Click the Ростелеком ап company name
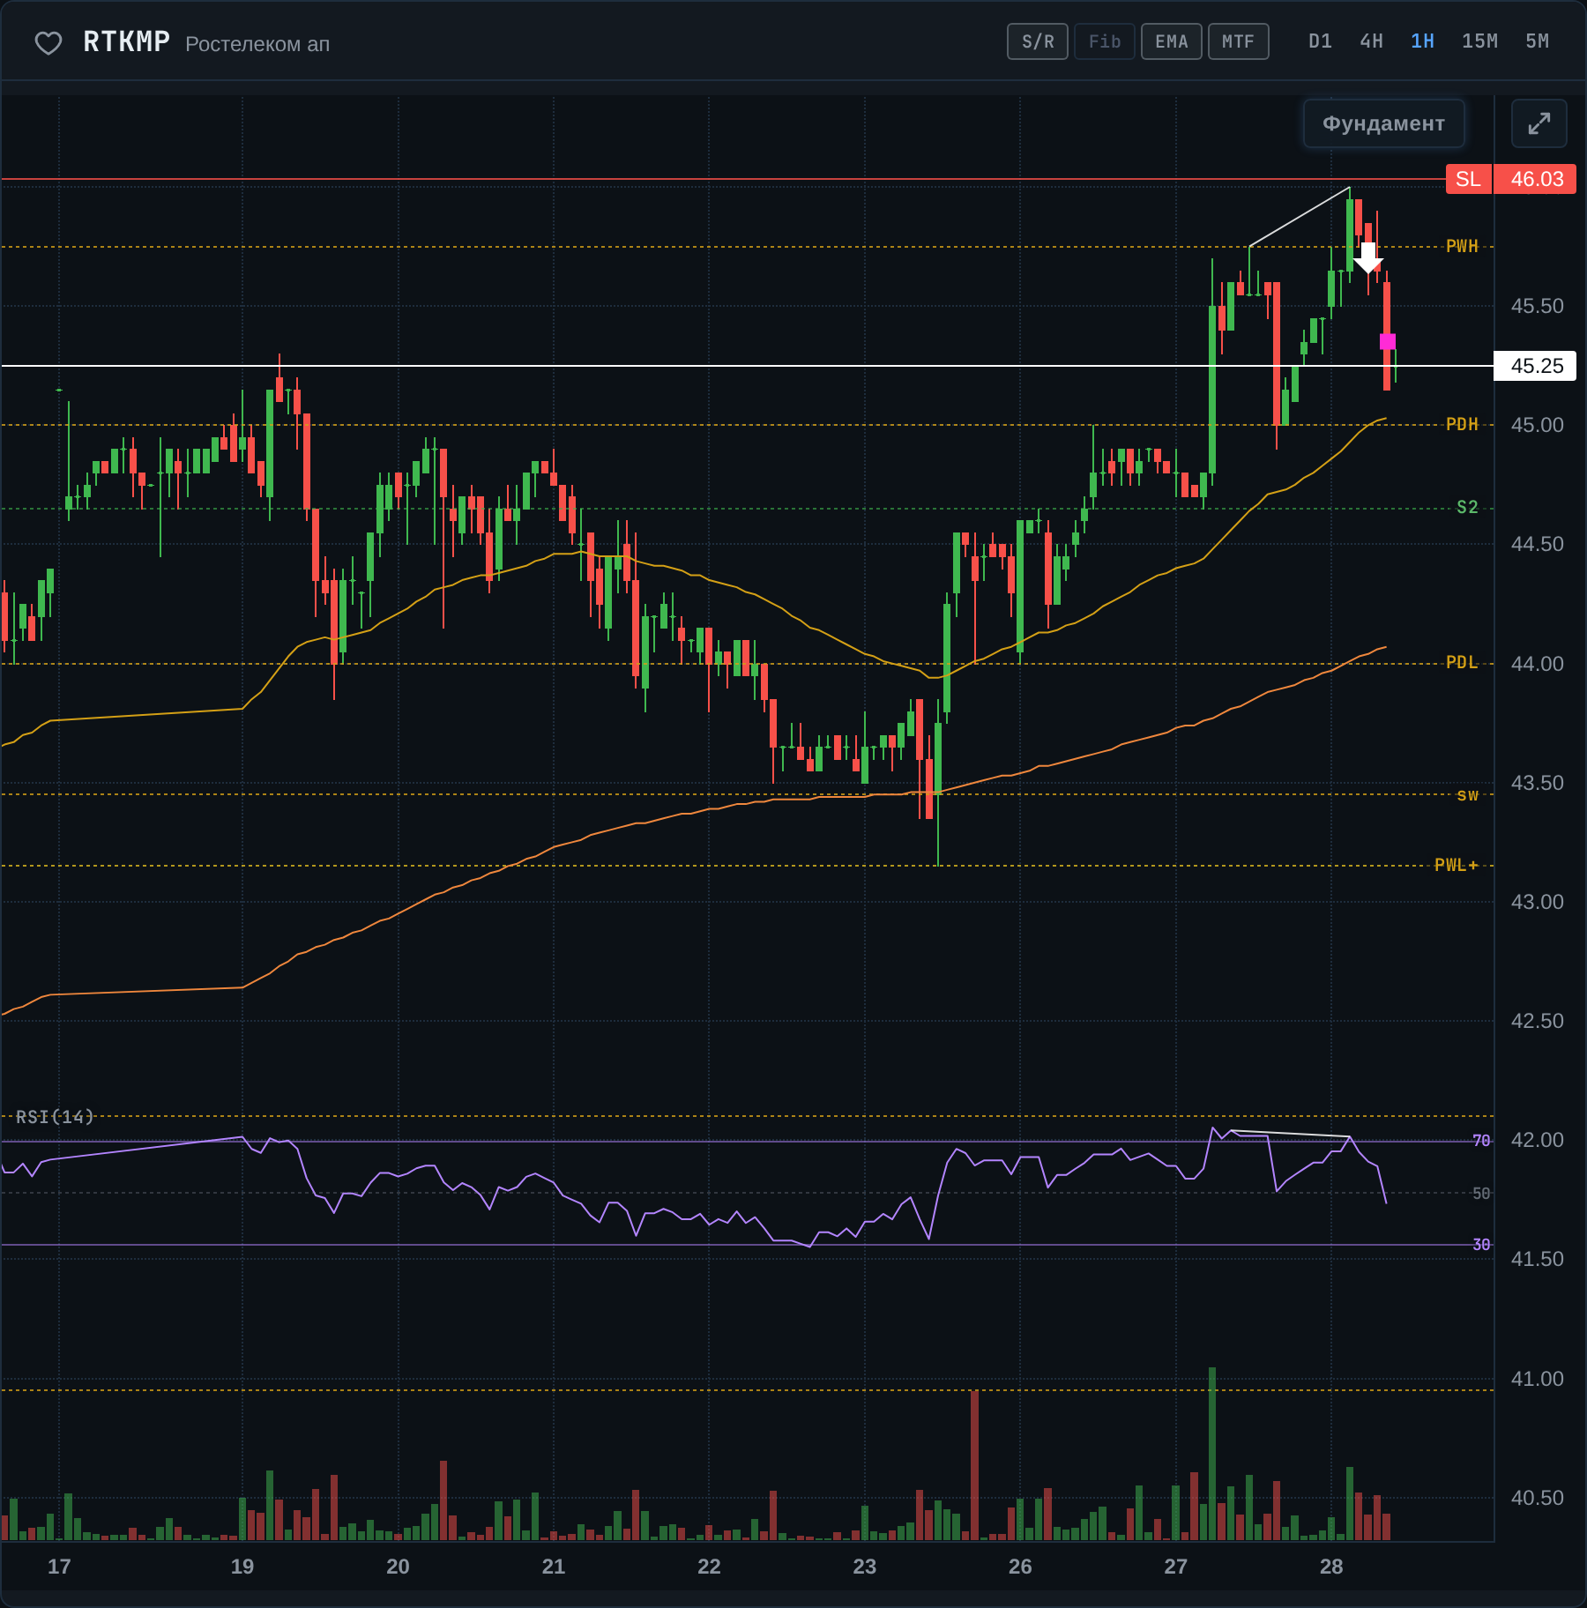Image resolution: width=1587 pixels, height=1608 pixels. pos(257,44)
